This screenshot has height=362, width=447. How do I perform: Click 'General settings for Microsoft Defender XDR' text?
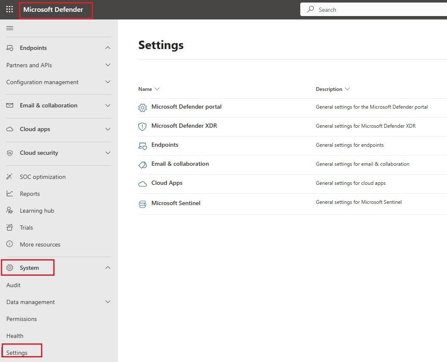[x=366, y=126]
